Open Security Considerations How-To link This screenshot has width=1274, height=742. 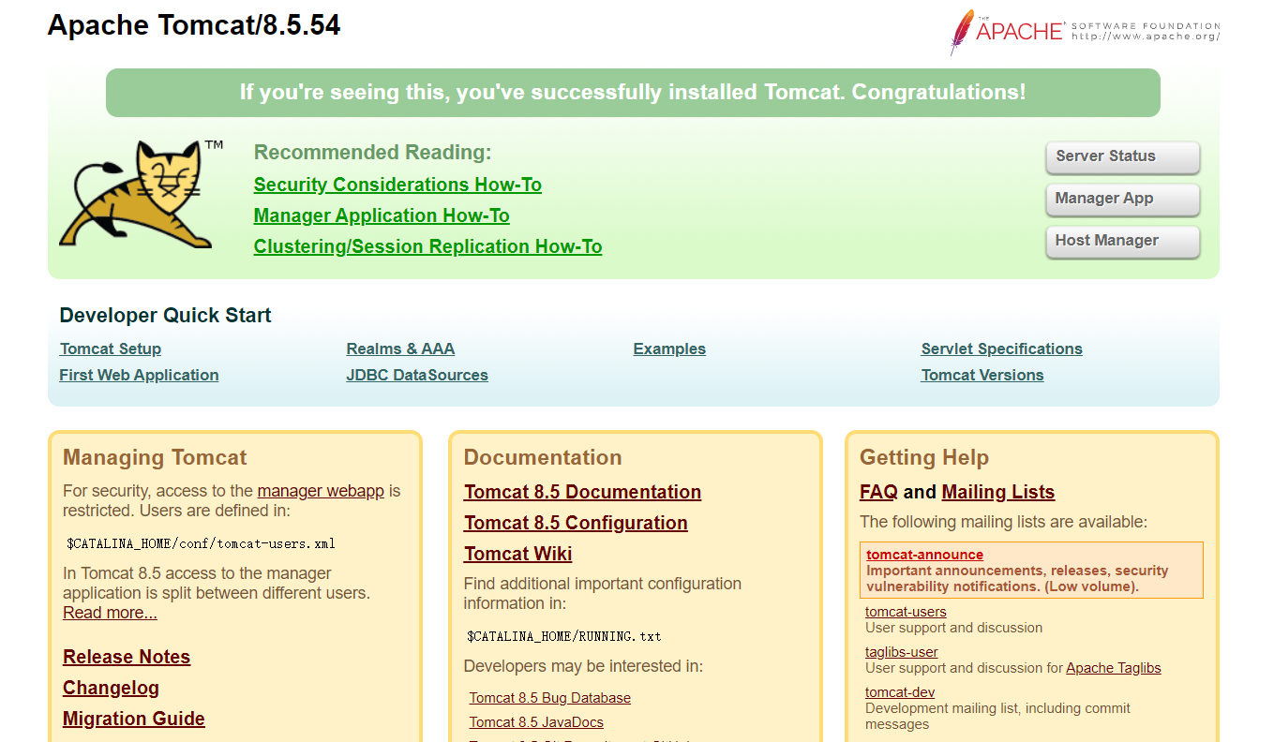tap(397, 185)
